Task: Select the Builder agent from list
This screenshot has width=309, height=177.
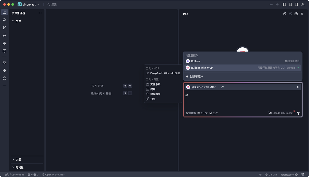Action: pyautogui.click(x=195, y=61)
